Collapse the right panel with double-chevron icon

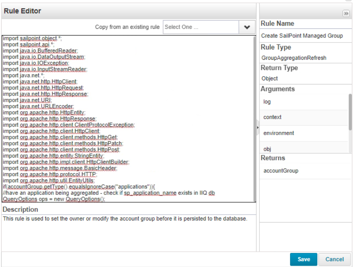point(346,14)
